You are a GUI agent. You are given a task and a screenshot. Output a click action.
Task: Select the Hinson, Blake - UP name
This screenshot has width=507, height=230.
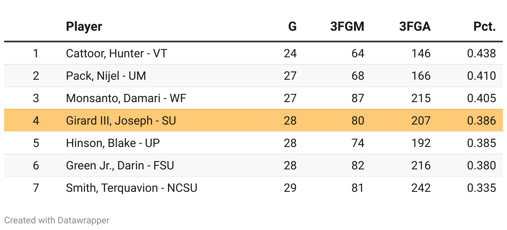[113, 143]
